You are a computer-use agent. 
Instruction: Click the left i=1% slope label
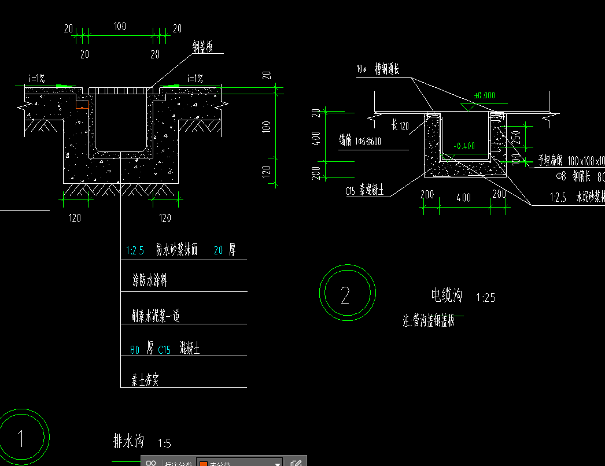[37, 79]
